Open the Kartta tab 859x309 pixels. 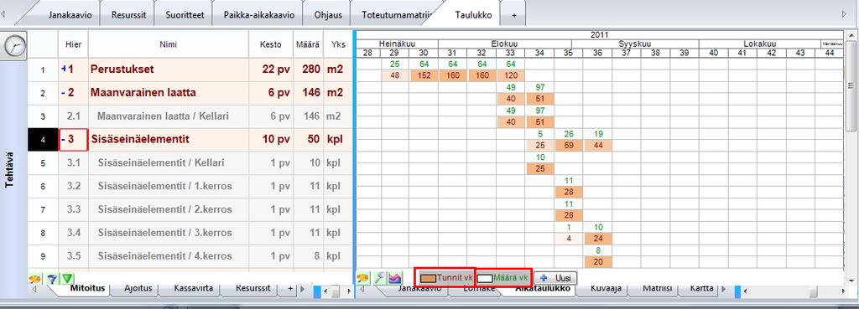click(x=701, y=288)
